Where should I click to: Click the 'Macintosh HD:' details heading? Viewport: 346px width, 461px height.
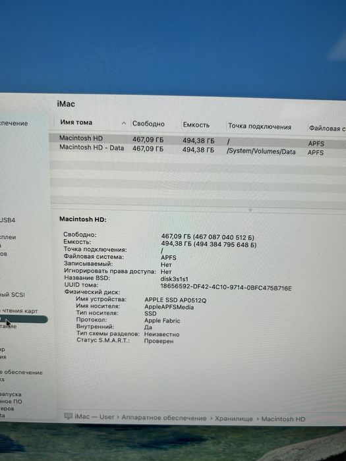tap(82, 219)
